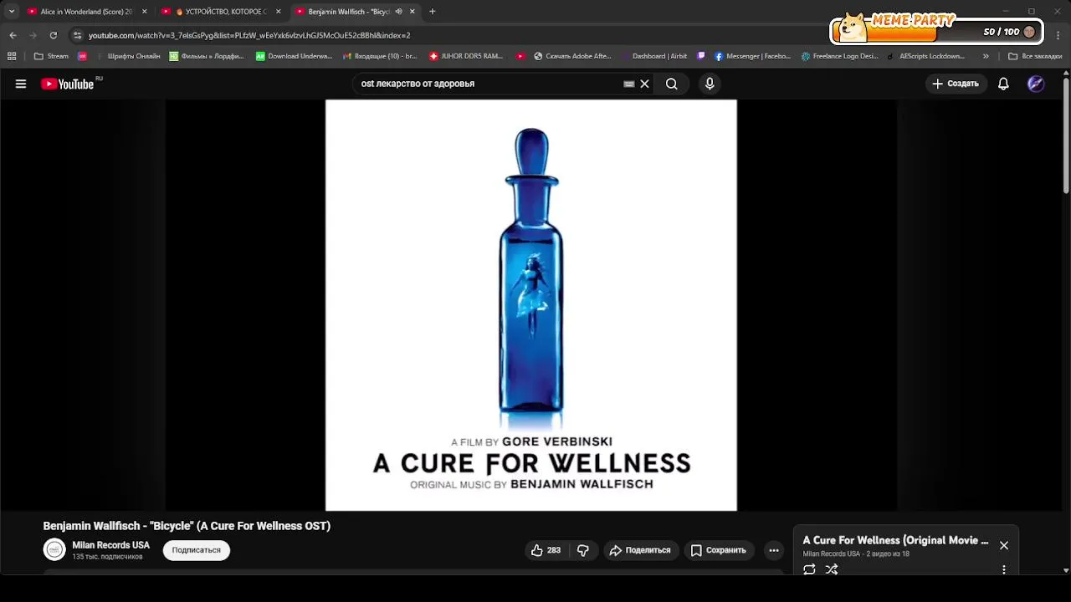Open the Freelance Logo Desi... bookmark

(840, 56)
